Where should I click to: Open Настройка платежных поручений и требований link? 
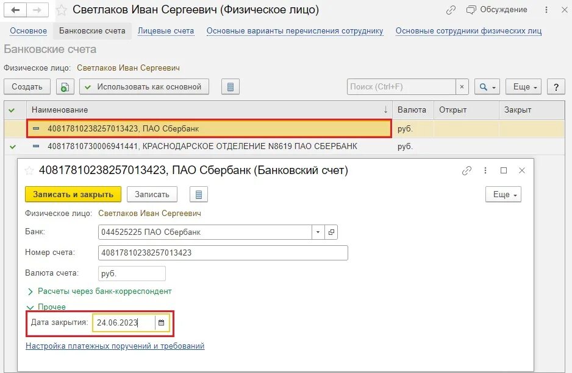point(115,346)
